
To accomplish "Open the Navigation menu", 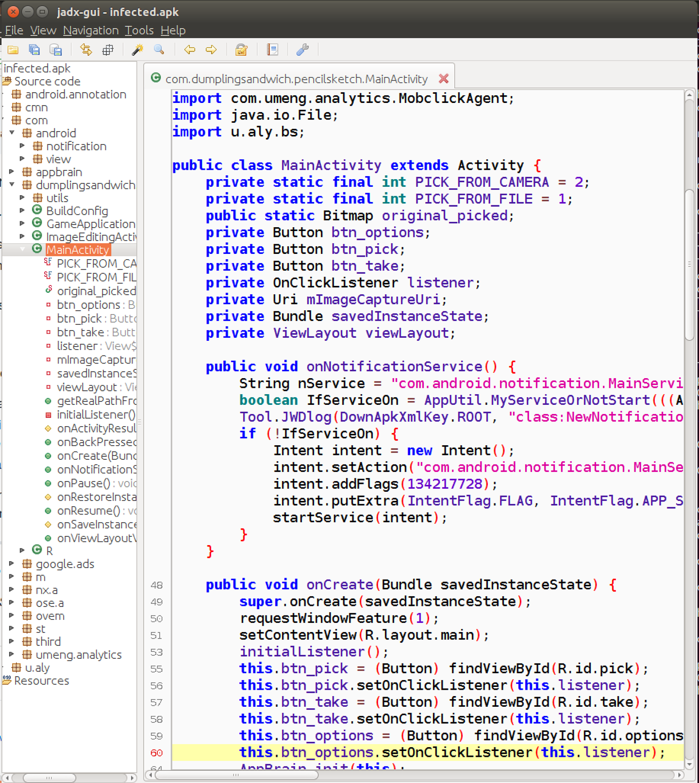I will [x=91, y=30].
